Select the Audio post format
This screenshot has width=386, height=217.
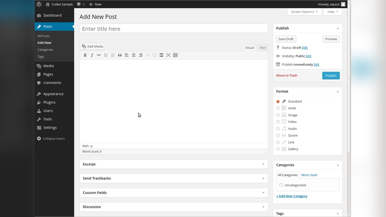click(x=278, y=129)
